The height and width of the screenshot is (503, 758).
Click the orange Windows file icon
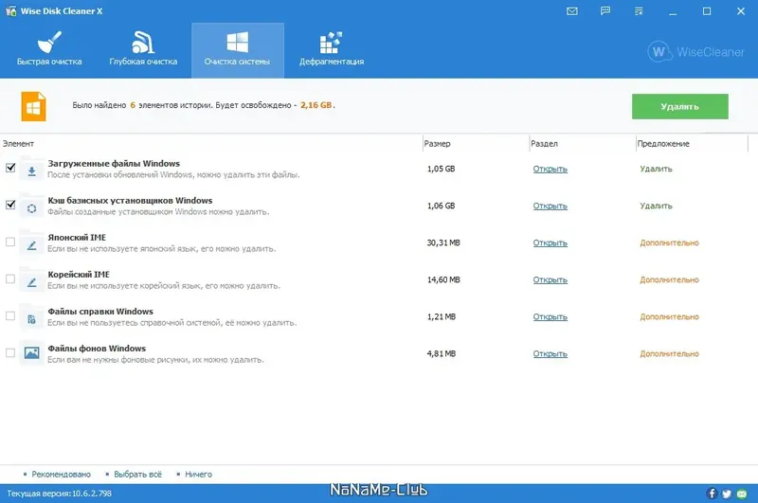[x=33, y=106]
